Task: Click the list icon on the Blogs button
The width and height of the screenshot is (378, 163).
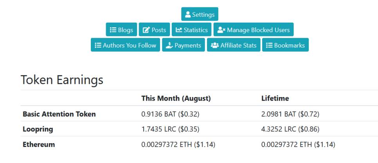Action: [x=113, y=30]
